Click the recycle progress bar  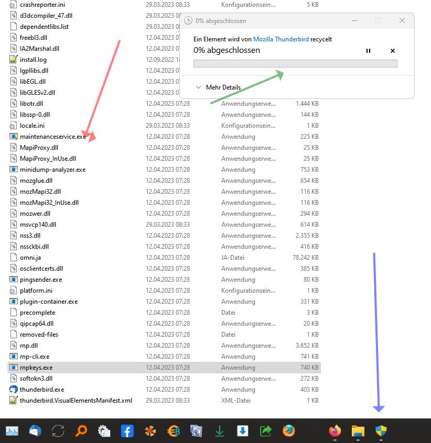[295, 63]
